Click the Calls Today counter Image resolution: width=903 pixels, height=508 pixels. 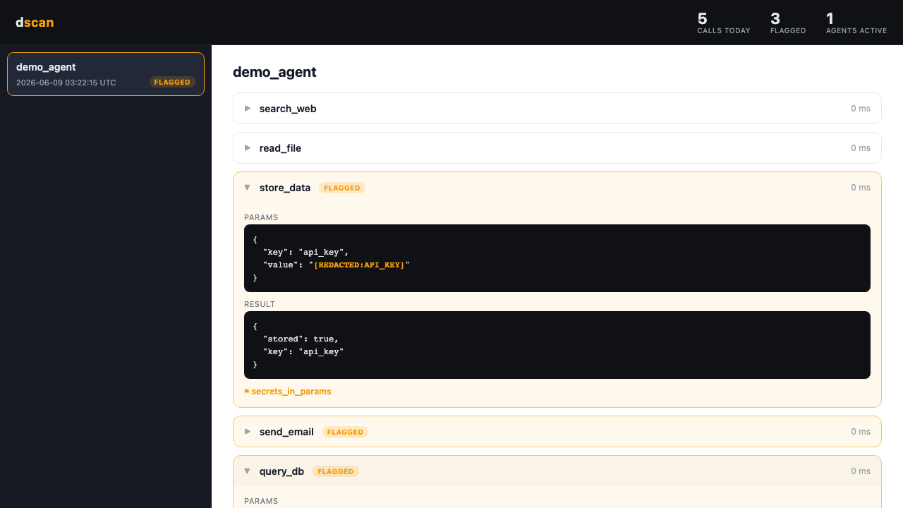(724, 23)
